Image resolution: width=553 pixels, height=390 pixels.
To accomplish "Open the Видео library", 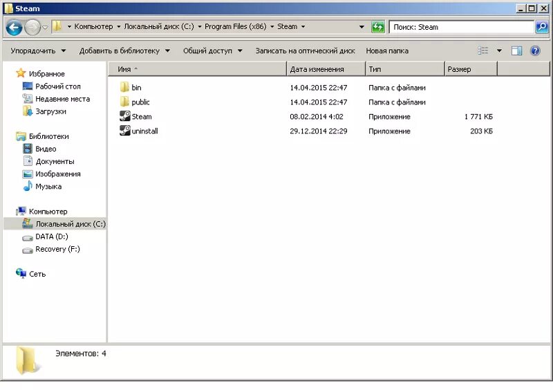I will pyautogui.click(x=46, y=149).
